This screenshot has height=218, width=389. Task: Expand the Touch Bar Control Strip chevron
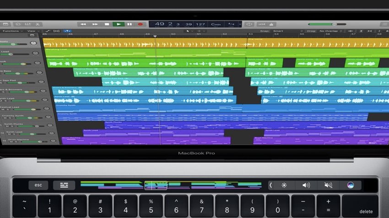[270, 185]
